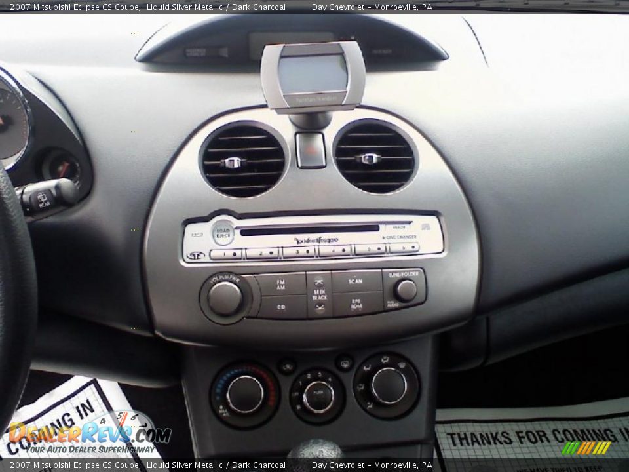Select the defrost and floor mode icon
Image resolution: width=629 pixels, height=472 pixels.
[385, 359]
